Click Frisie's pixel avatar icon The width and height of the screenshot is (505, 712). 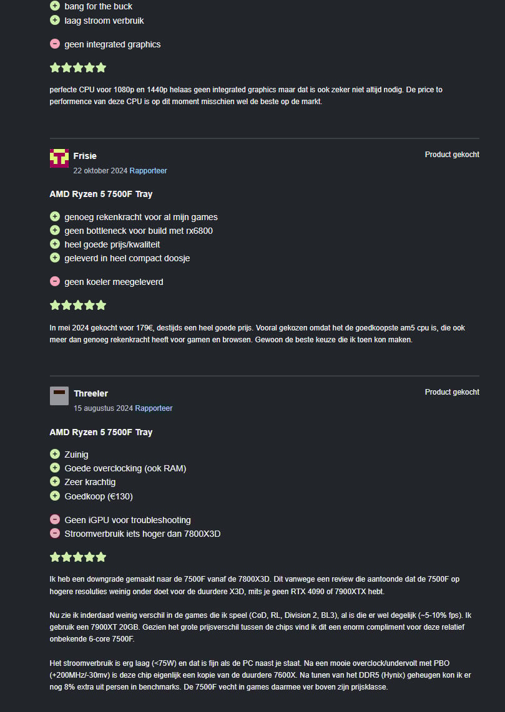click(x=59, y=158)
